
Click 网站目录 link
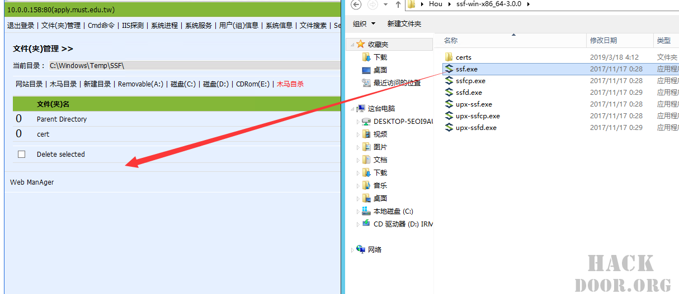pyautogui.click(x=29, y=84)
